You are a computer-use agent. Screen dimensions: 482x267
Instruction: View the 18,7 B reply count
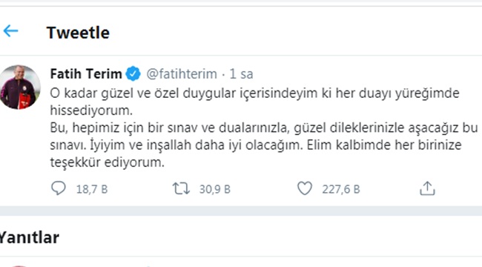[x=92, y=189]
